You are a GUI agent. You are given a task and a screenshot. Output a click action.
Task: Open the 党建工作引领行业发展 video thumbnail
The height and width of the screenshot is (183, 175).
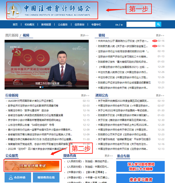pos(47,65)
